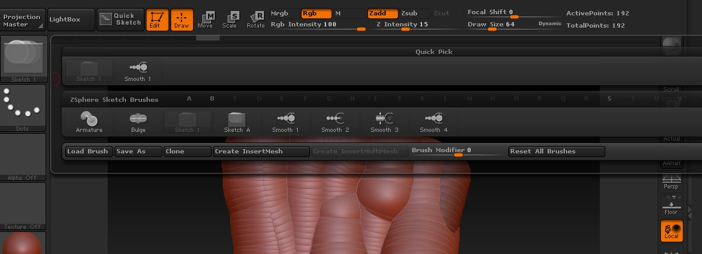Open the Texture Off selector
The height and width of the screenshot is (254, 702).
(23, 206)
